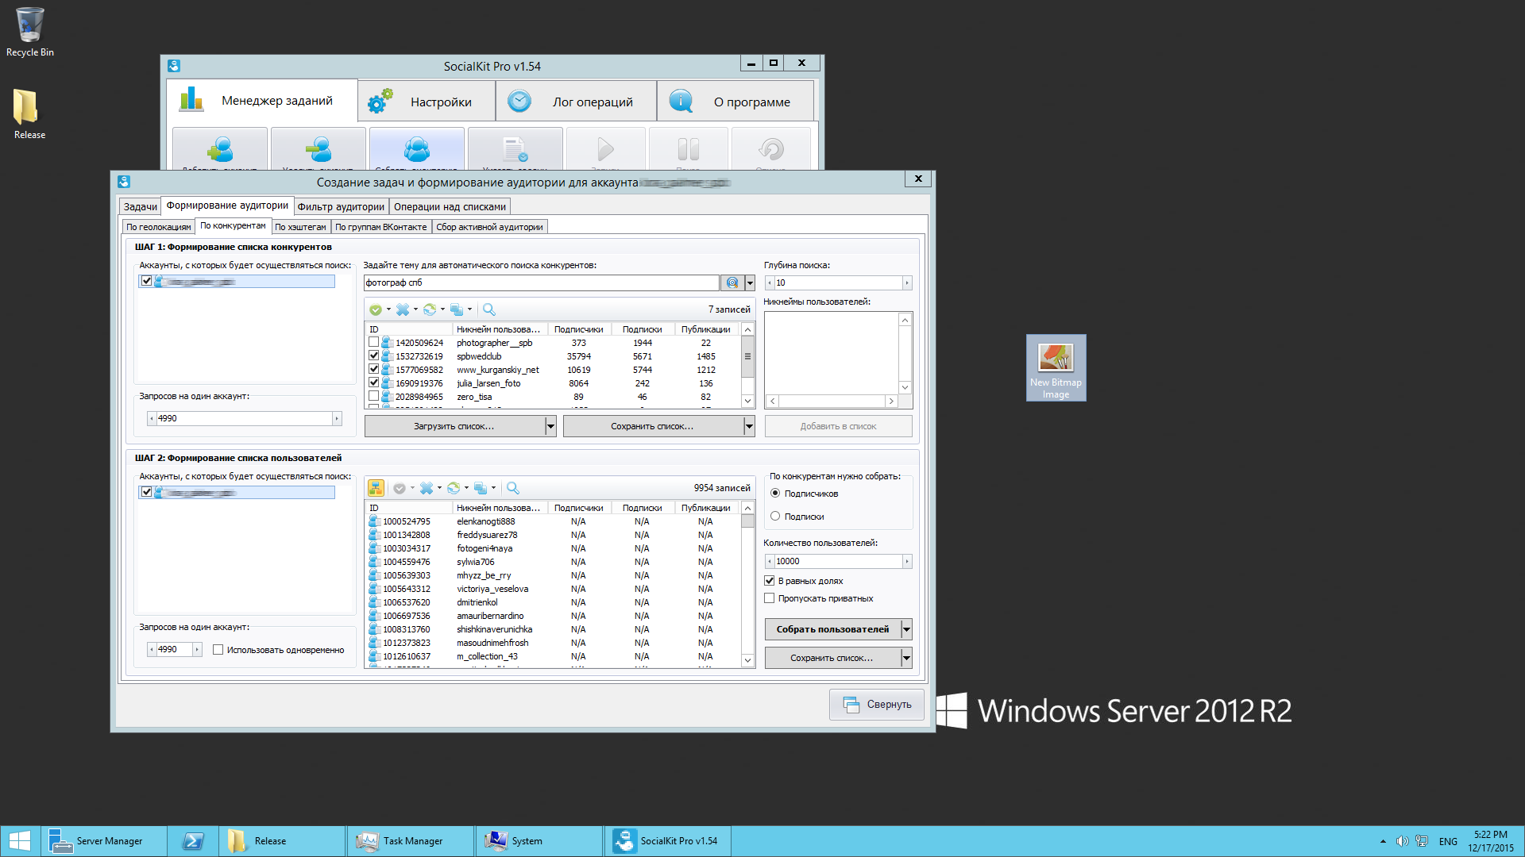Click the 'Загрузить список...' button
The width and height of the screenshot is (1525, 857).
[x=454, y=426]
